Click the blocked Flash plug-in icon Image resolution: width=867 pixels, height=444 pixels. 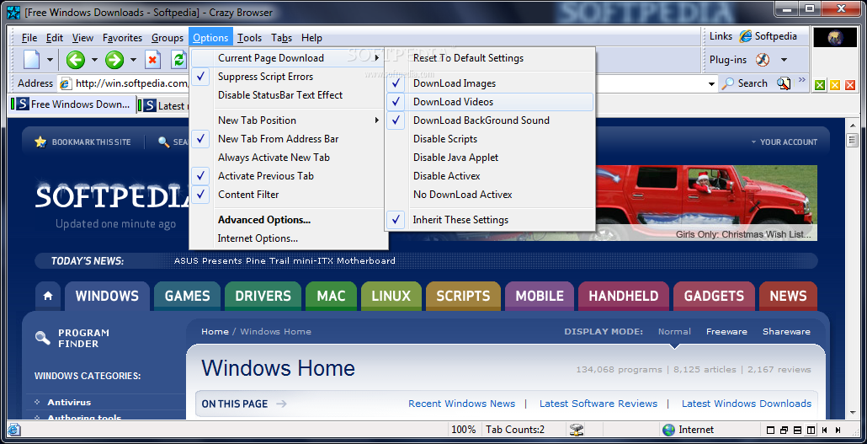[762, 59]
